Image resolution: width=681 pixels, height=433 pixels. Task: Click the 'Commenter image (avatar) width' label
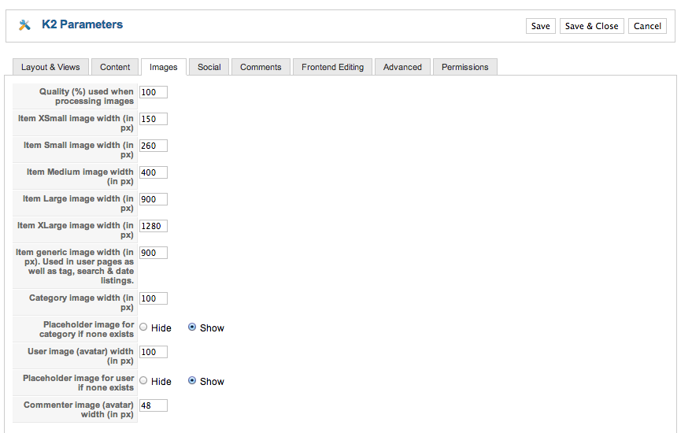pos(79,409)
